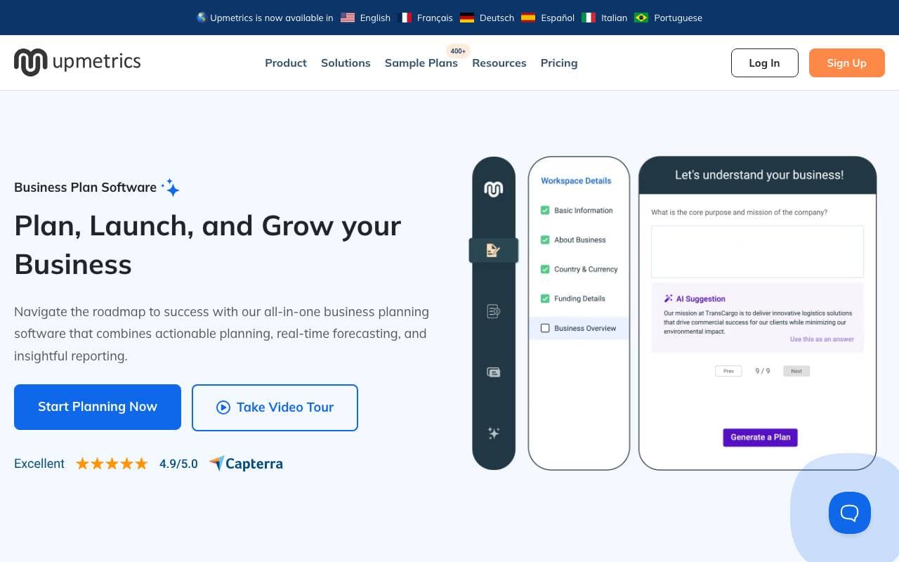Toggle the Country & Currency checkbox

545,269
